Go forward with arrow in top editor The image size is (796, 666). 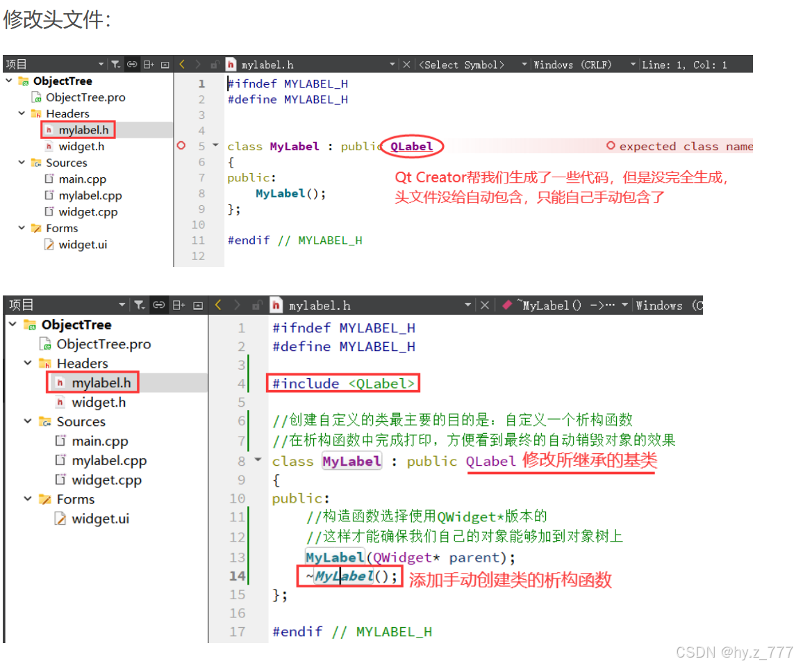198,64
